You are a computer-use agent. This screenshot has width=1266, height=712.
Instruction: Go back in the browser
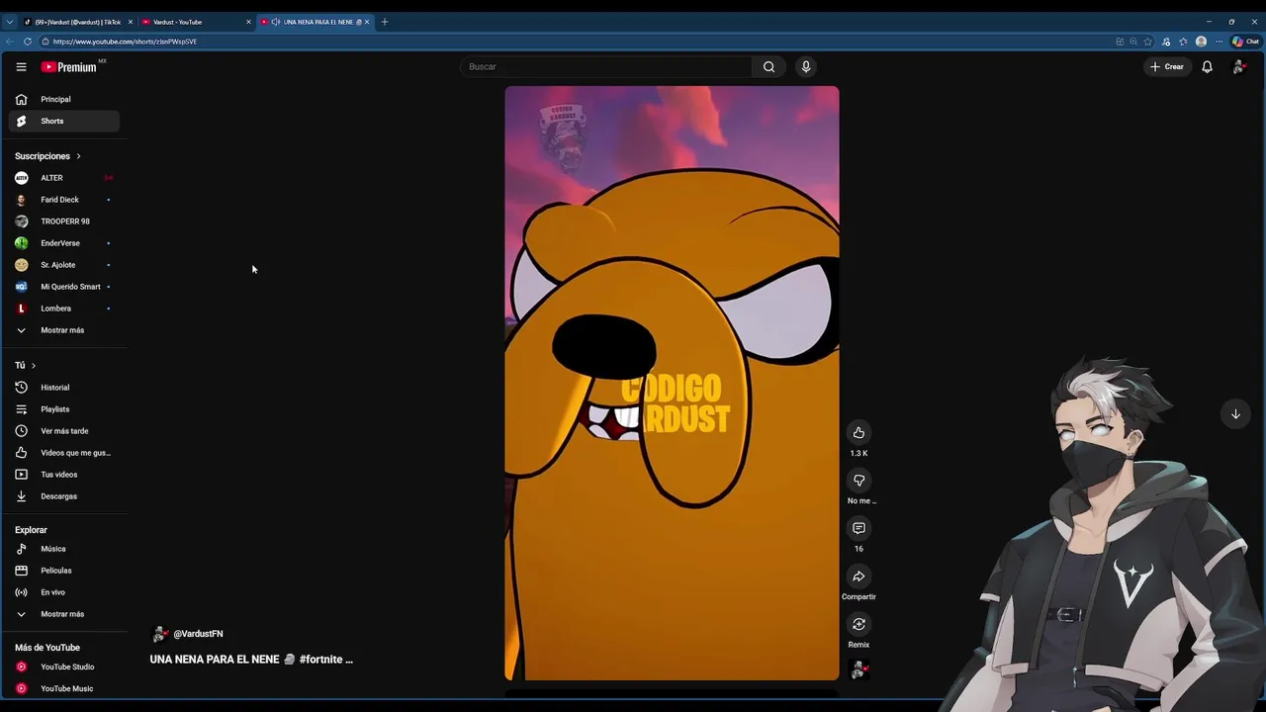pos(10,42)
